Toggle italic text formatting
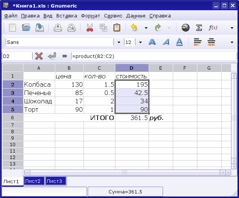This screenshot has width=239, height=198. point(166,42)
